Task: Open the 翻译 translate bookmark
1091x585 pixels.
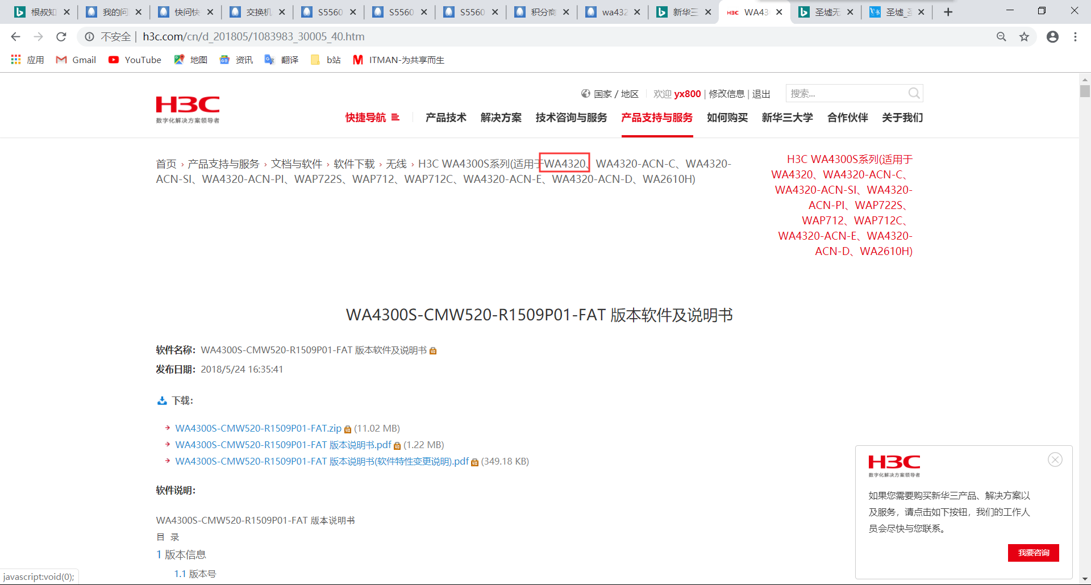Action: (281, 60)
